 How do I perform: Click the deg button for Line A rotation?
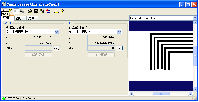[56, 48]
